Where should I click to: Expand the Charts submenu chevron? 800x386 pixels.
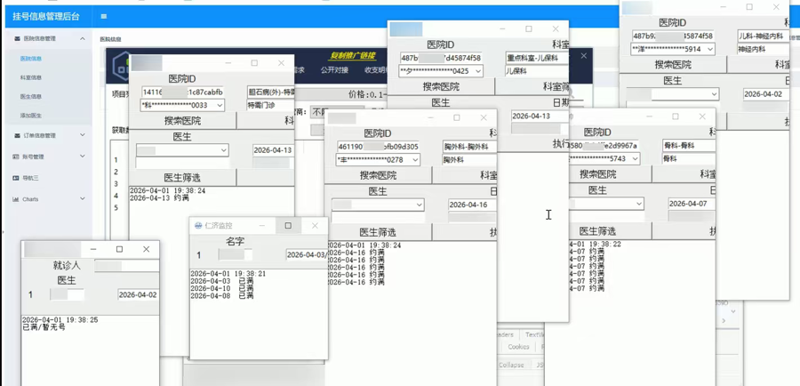[83, 199]
